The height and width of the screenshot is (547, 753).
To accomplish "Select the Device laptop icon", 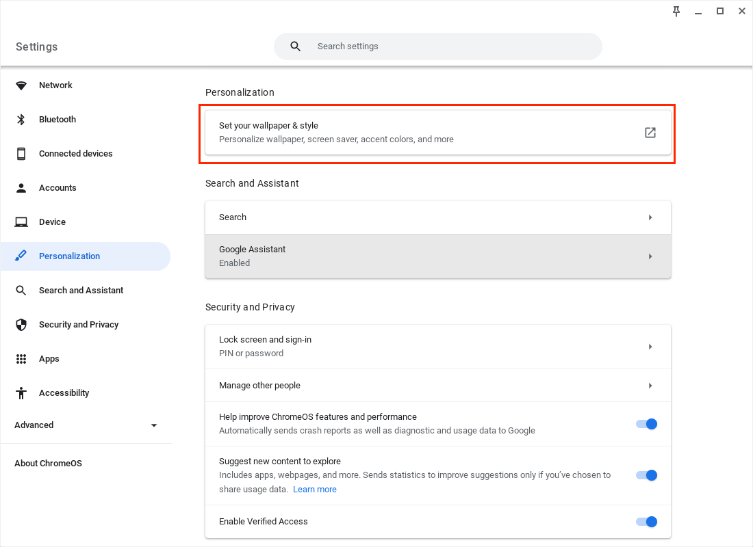I will click(x=21, y=222).
